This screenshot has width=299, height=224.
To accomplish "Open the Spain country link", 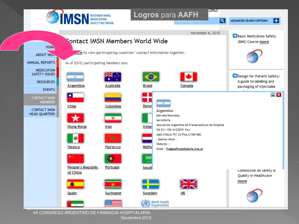I will (x=72, y=193).
